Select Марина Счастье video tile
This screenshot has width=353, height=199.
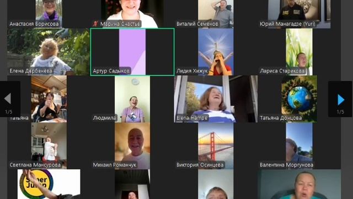[x=132, y=14]
